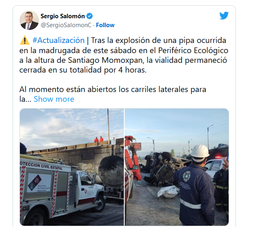Viewport: 266px width, 227px height.
Task: Click the yellow warning emoji
Action: 25,40
